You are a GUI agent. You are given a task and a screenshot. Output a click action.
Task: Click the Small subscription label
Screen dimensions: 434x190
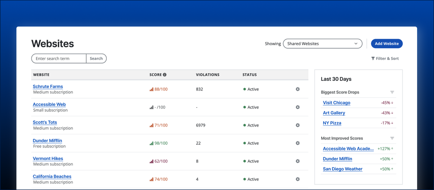pos(50,110)
